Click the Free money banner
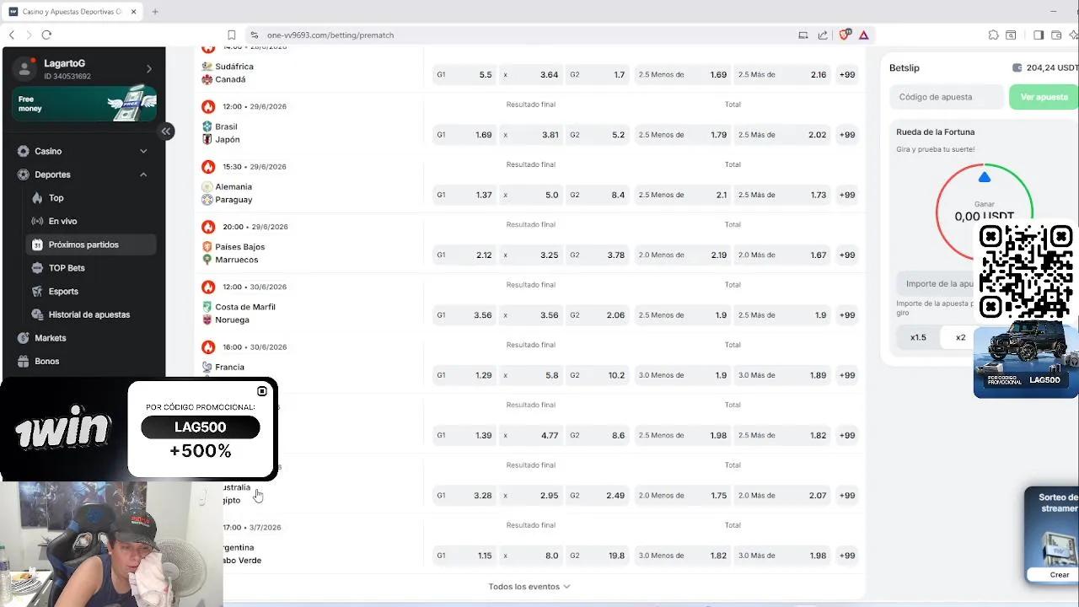This screenshot has height=607, width=1079. pyautogui.click(x=84, y=104)
